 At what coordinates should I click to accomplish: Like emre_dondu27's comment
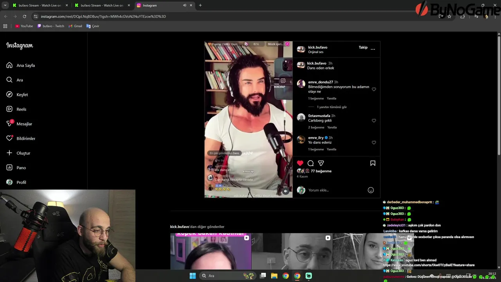click(x=374, y=89)
